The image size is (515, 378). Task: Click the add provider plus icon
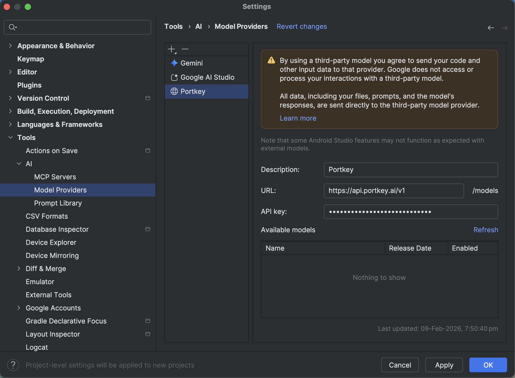[x=172, y=49]
